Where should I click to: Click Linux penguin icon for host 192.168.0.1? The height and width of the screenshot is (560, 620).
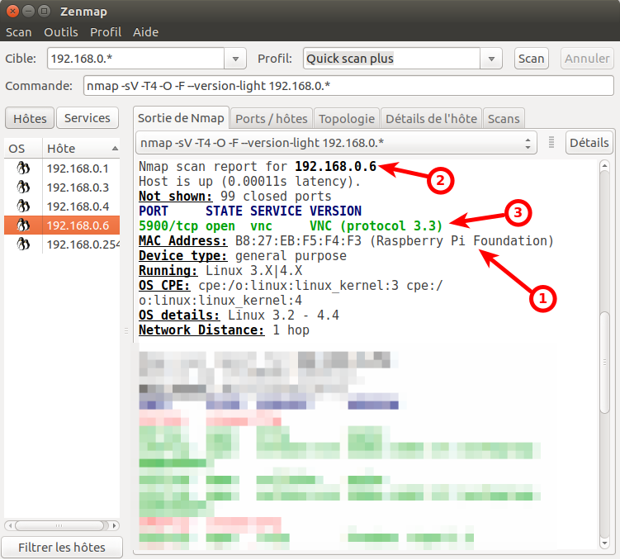(23, 168)
